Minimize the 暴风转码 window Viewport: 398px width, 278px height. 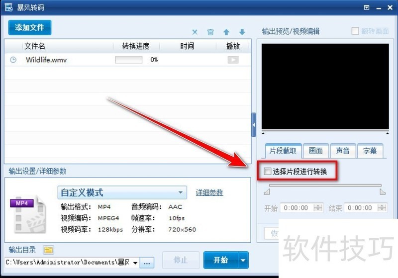[x=379, y=8]
